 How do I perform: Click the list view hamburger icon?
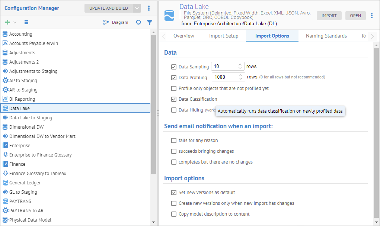tap(26, 22)
